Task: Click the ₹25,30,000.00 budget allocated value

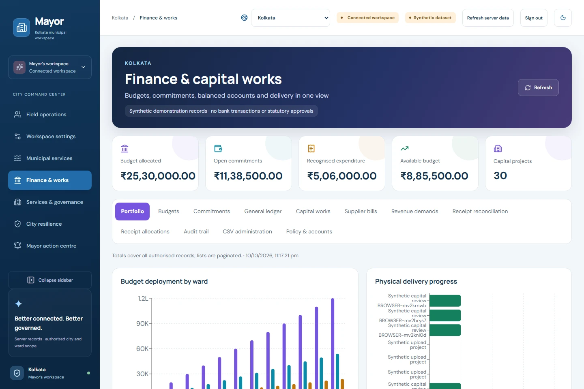Action: point(158,176)
